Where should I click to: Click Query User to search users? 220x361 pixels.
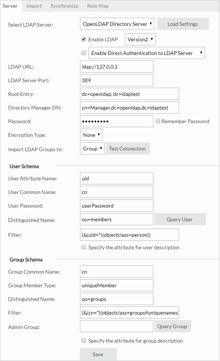click(180, 219)
